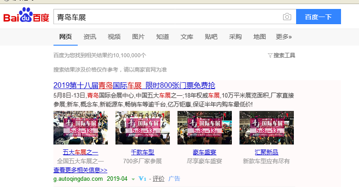Click the text 700多厂家参展
The height and width of the screenshot is (187, 359).
pyautogui.click(x=142, y=161)
